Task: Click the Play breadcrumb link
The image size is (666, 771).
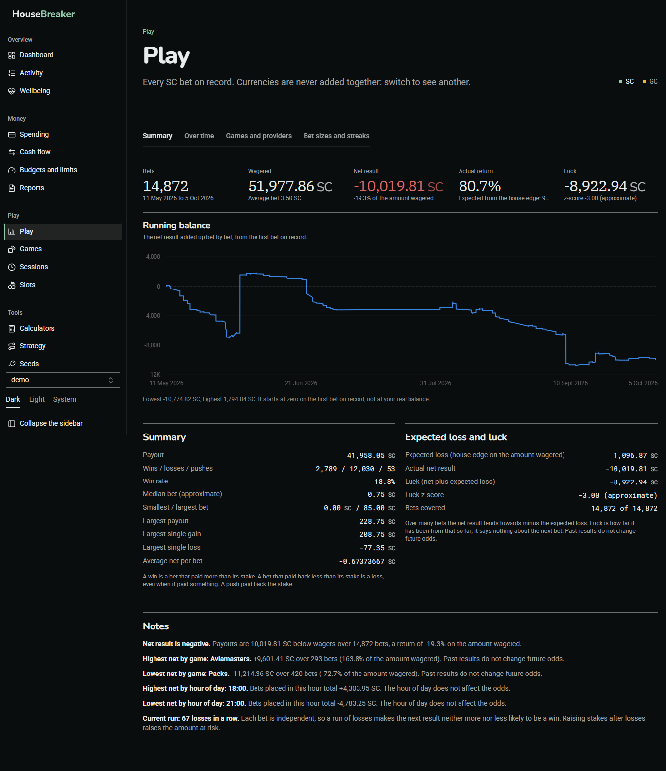Action: pos(148,32)
